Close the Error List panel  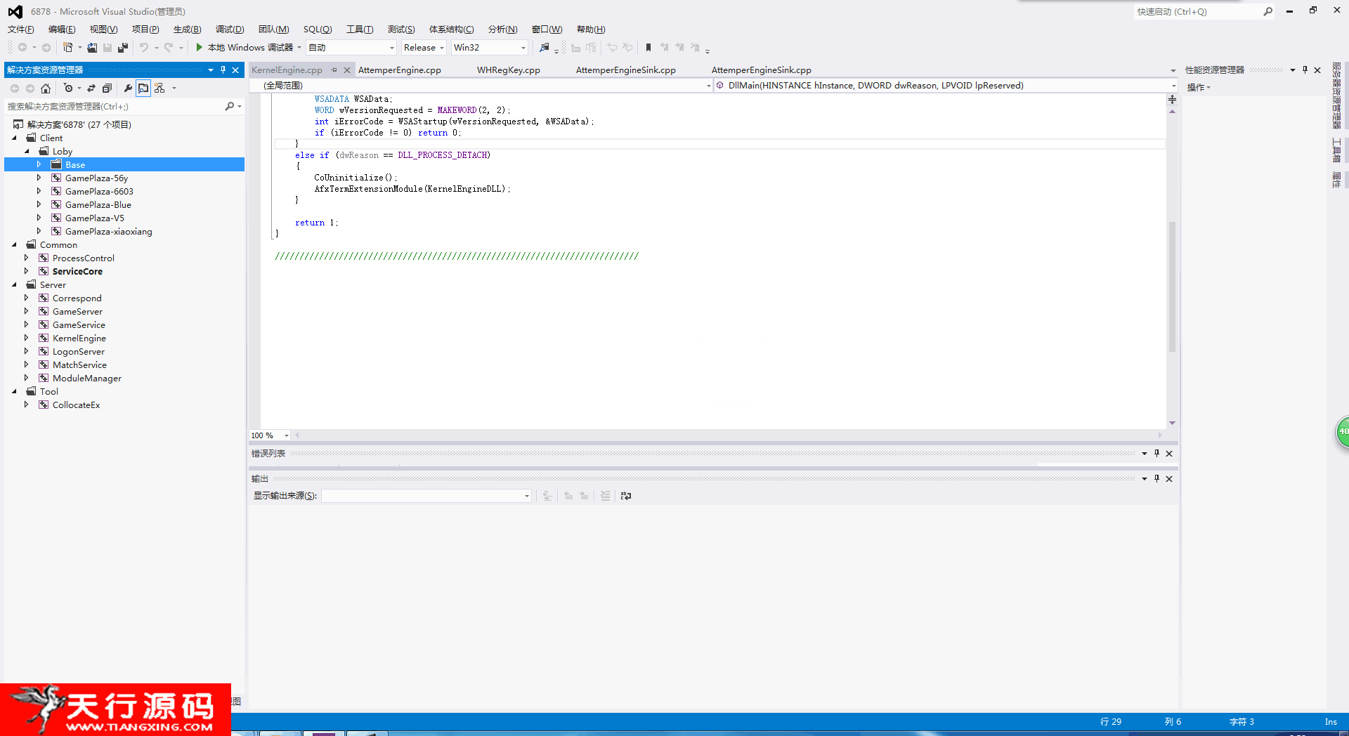[1169, 453]
